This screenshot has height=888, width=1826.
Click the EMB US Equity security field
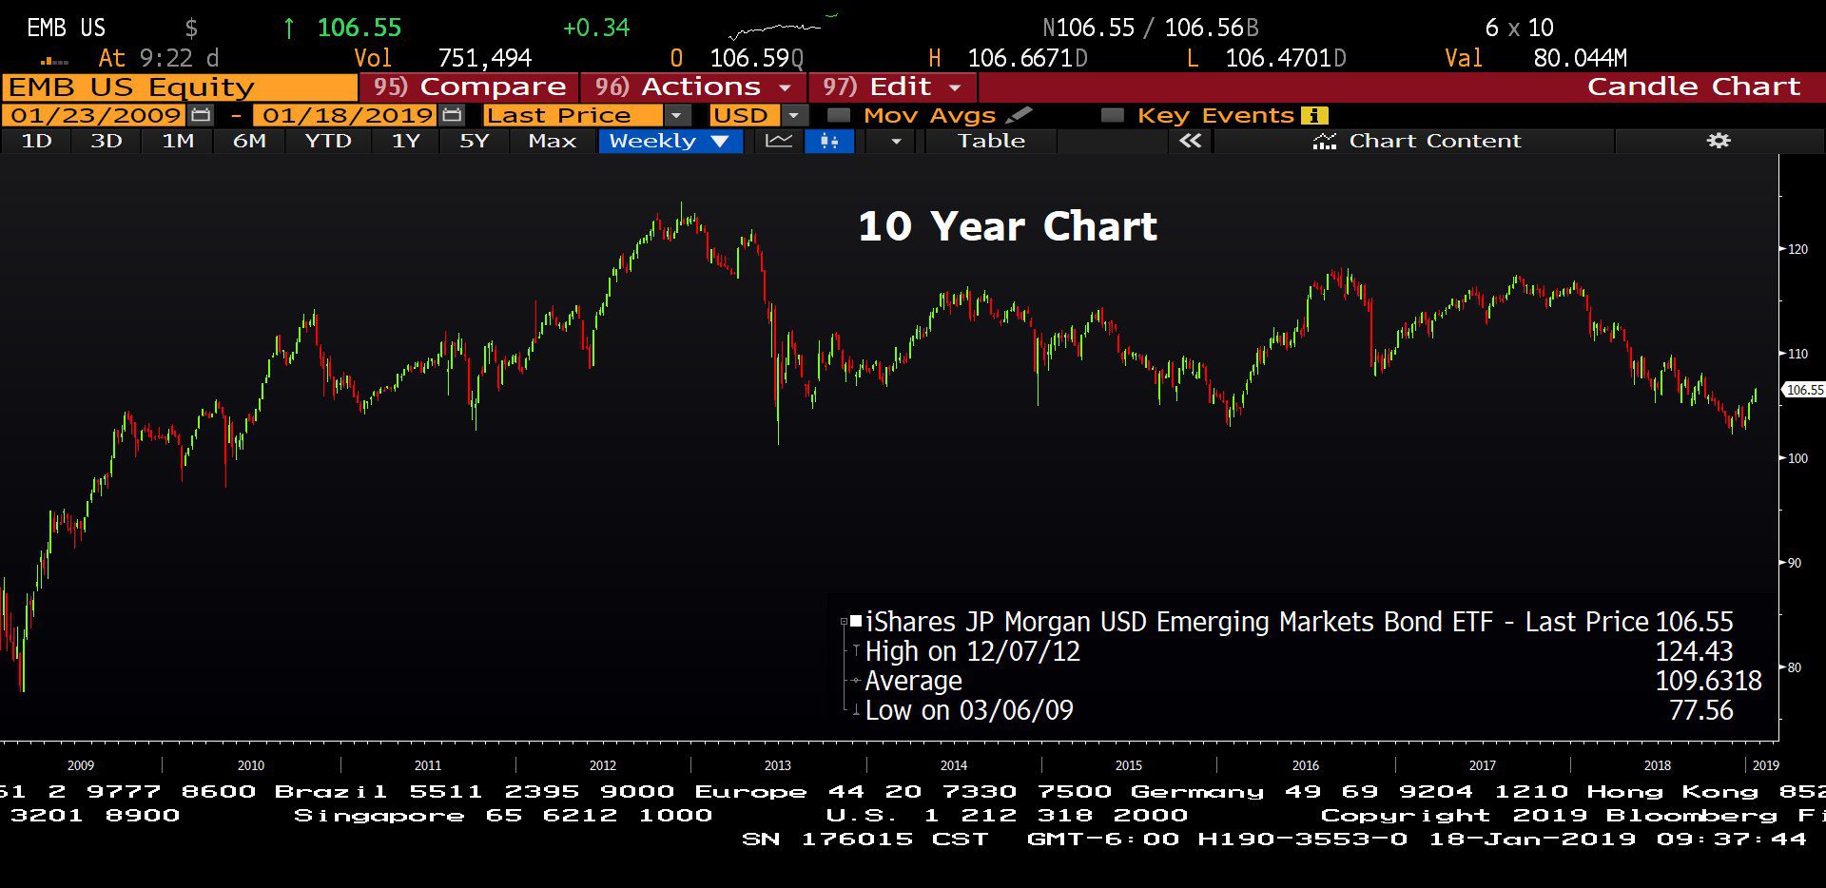180,87
